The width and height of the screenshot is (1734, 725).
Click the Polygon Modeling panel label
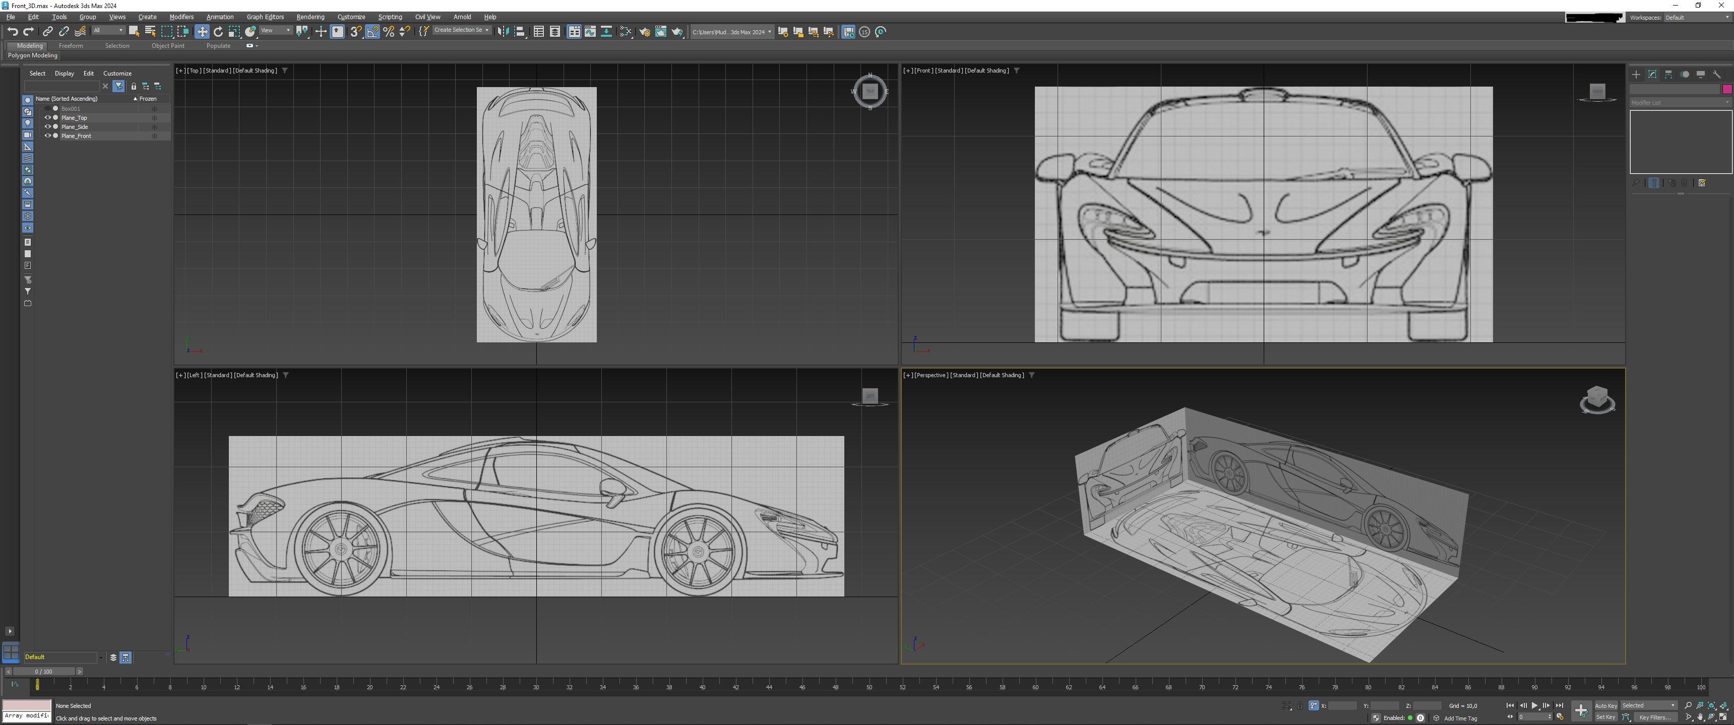point(32,55)
